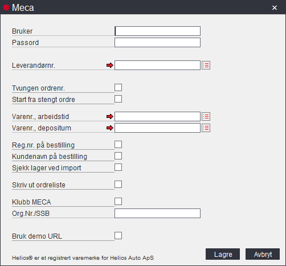Click the Org.Nr./SSB input field
The image size is (286, 266).
coord(157,214)
